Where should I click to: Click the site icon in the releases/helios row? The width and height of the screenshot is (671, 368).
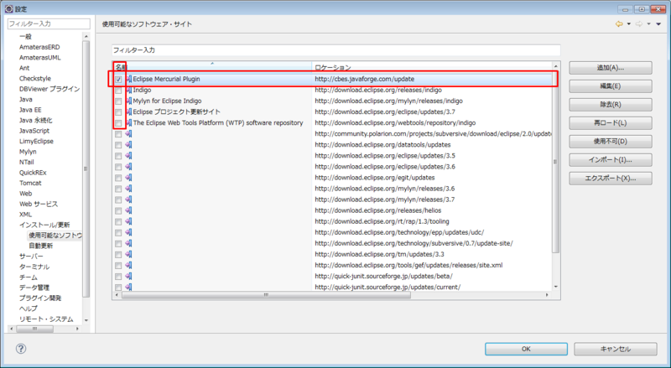[x=128, y=210]
